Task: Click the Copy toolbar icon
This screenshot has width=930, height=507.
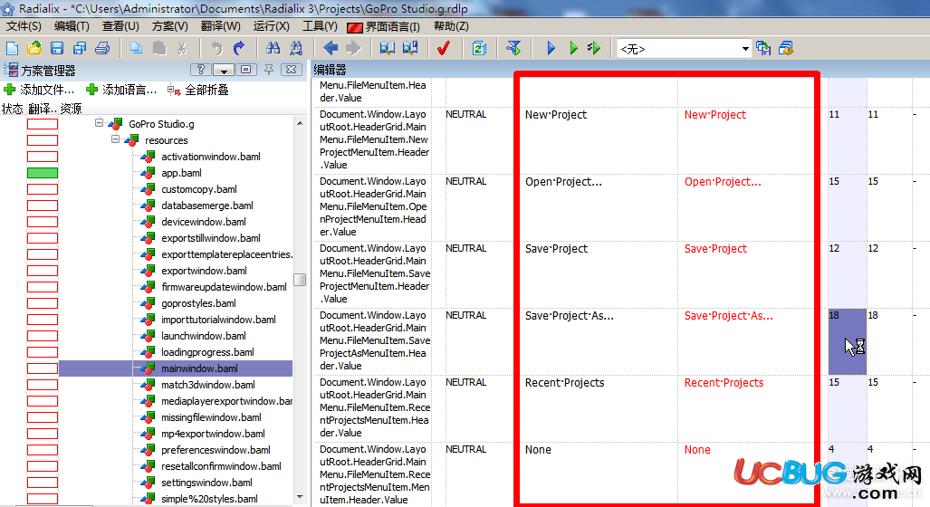Action: pos(137,49)
